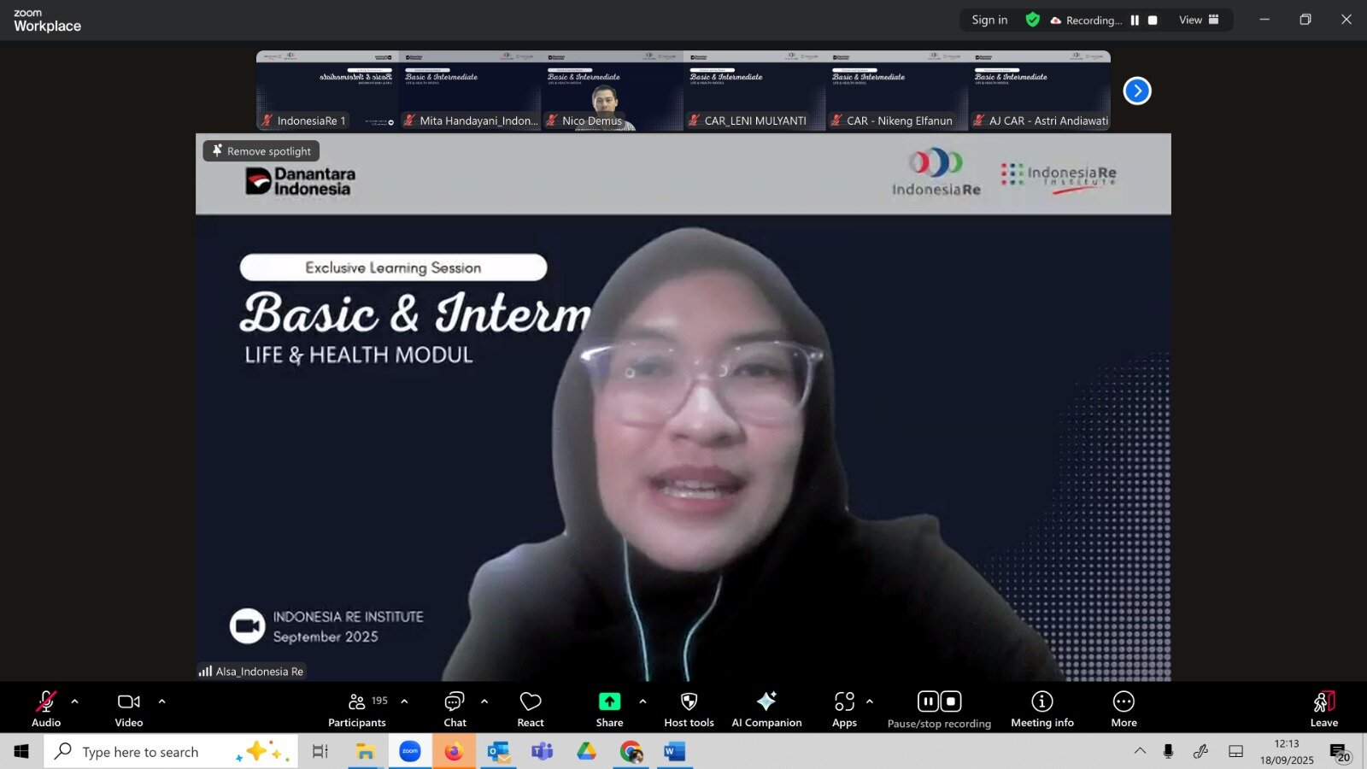Open the View layout menu

click(1199, 21)
